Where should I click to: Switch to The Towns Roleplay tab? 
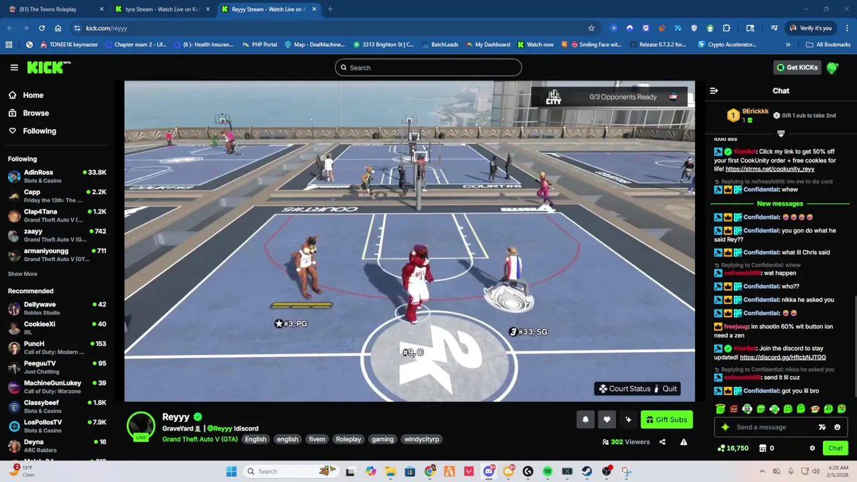click(56, 9)
